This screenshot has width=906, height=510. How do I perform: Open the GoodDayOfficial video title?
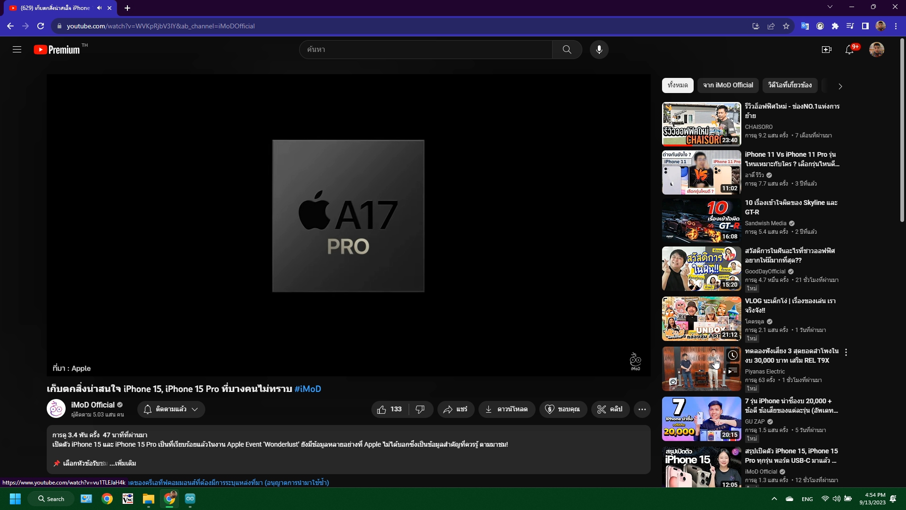click(790, 255)
